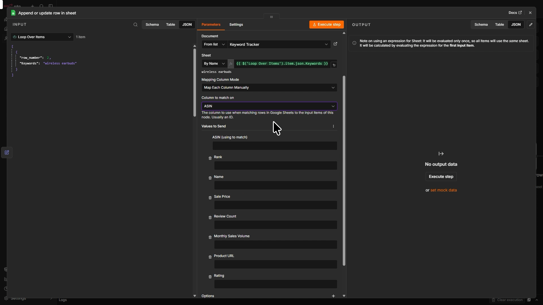Click the search icon in Input panel

(x=135, y=25)
